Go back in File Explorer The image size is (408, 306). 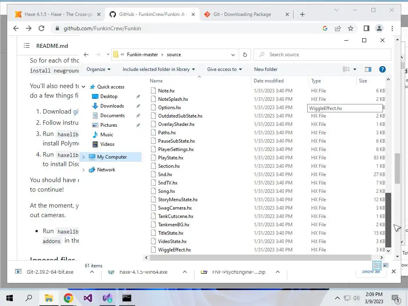point(86,55)
